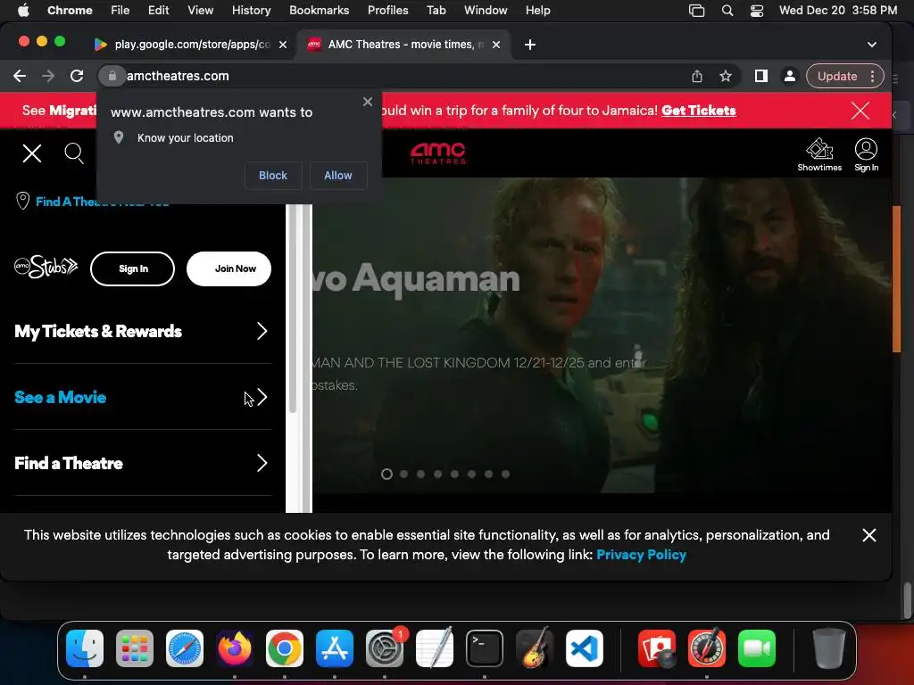Image resolution: width=914 pixels, height=685 pixels.
Task: Close the AMC Theatres tab
Action: pos(496,45)
